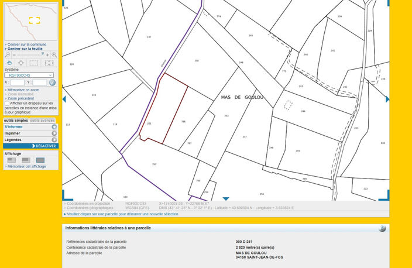Click the '000 D 251' cadastral reference
This screenshot has height=268, width=412.
coord(244,242)
